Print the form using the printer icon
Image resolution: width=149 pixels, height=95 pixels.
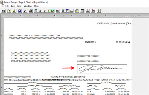(31, 11)
